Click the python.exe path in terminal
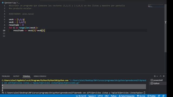This screenshot has width=173, height=97. (x=35, y=80)
